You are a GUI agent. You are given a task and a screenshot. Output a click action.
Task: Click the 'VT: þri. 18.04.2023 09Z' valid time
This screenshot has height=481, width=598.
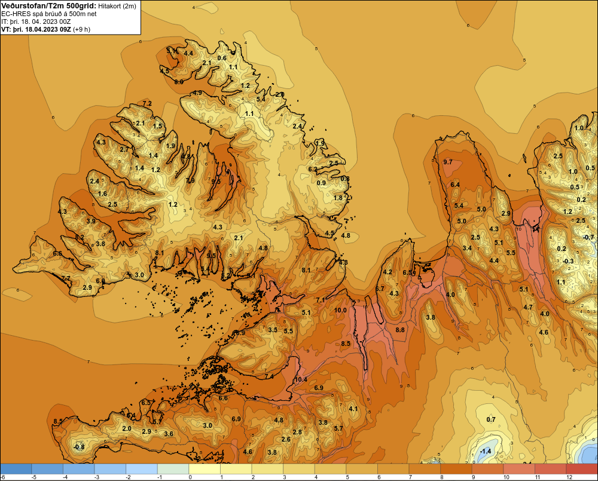36,29
